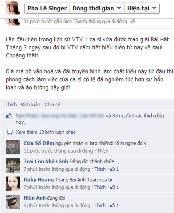Viewport: 174px width, 213px height.
Task: Open Trai Con Nhà Lành's profile link
Action: pos(46,161)
